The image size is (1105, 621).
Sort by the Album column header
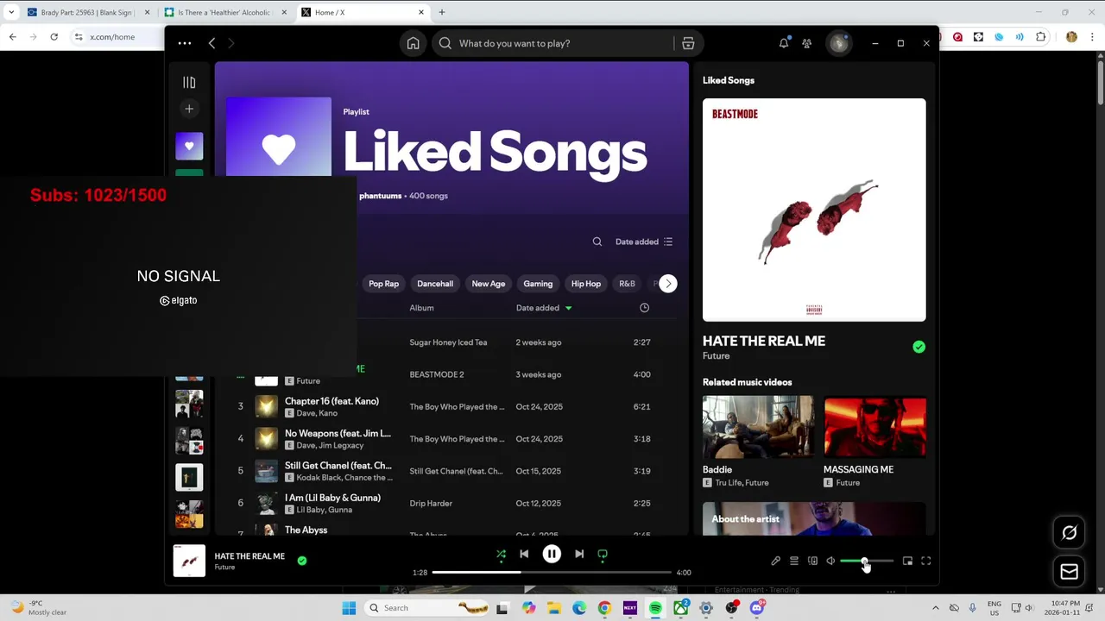click(x=421, y=308)
